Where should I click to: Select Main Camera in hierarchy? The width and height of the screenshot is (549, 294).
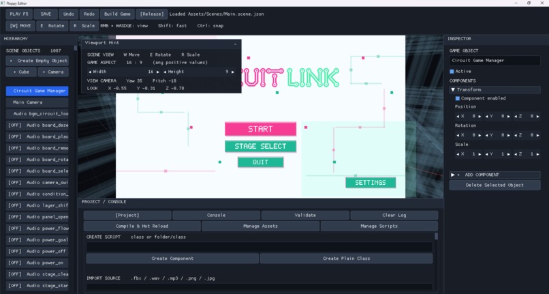(37, 102)
